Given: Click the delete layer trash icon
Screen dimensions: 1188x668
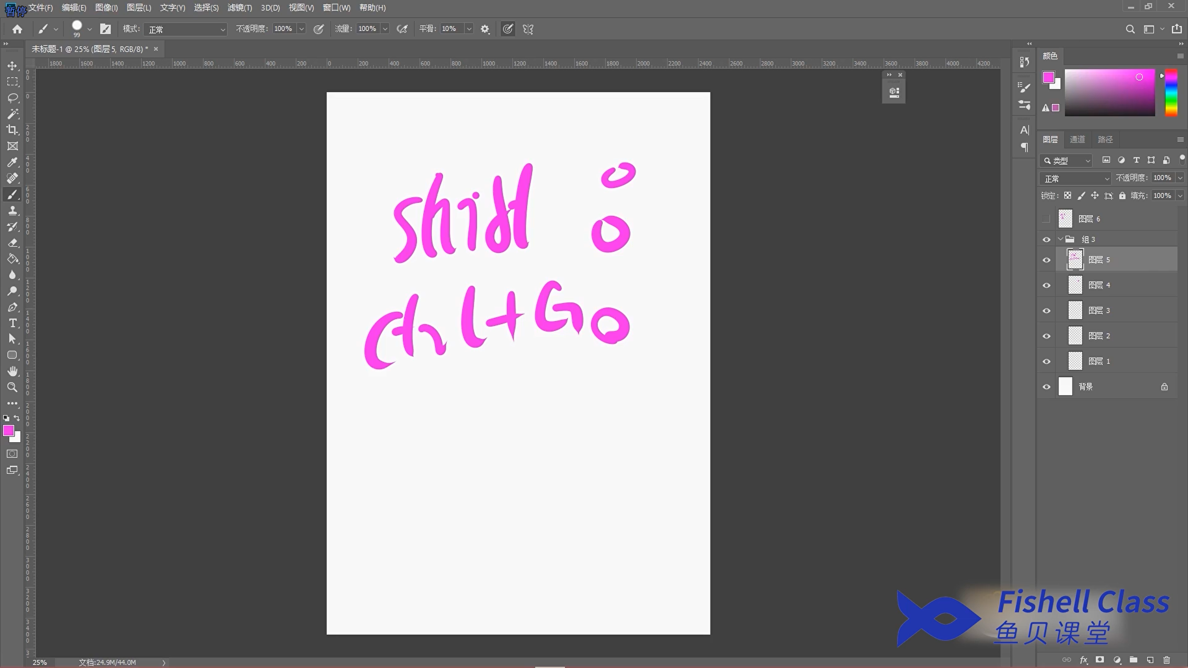Looking at the screenshot, I should pos(1167,660).
